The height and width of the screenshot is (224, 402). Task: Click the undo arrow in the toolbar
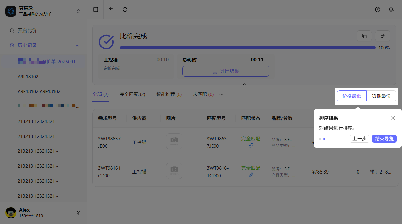point(111,9)
